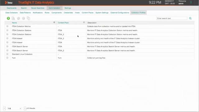Open the vertical dots menu beside admin
The height and width of the screenshot is (112, 199).
coord(191,2)
